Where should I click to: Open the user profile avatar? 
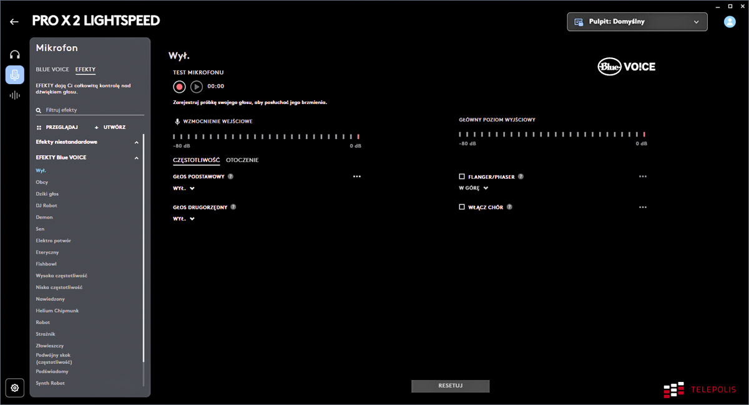coord(729,22)
